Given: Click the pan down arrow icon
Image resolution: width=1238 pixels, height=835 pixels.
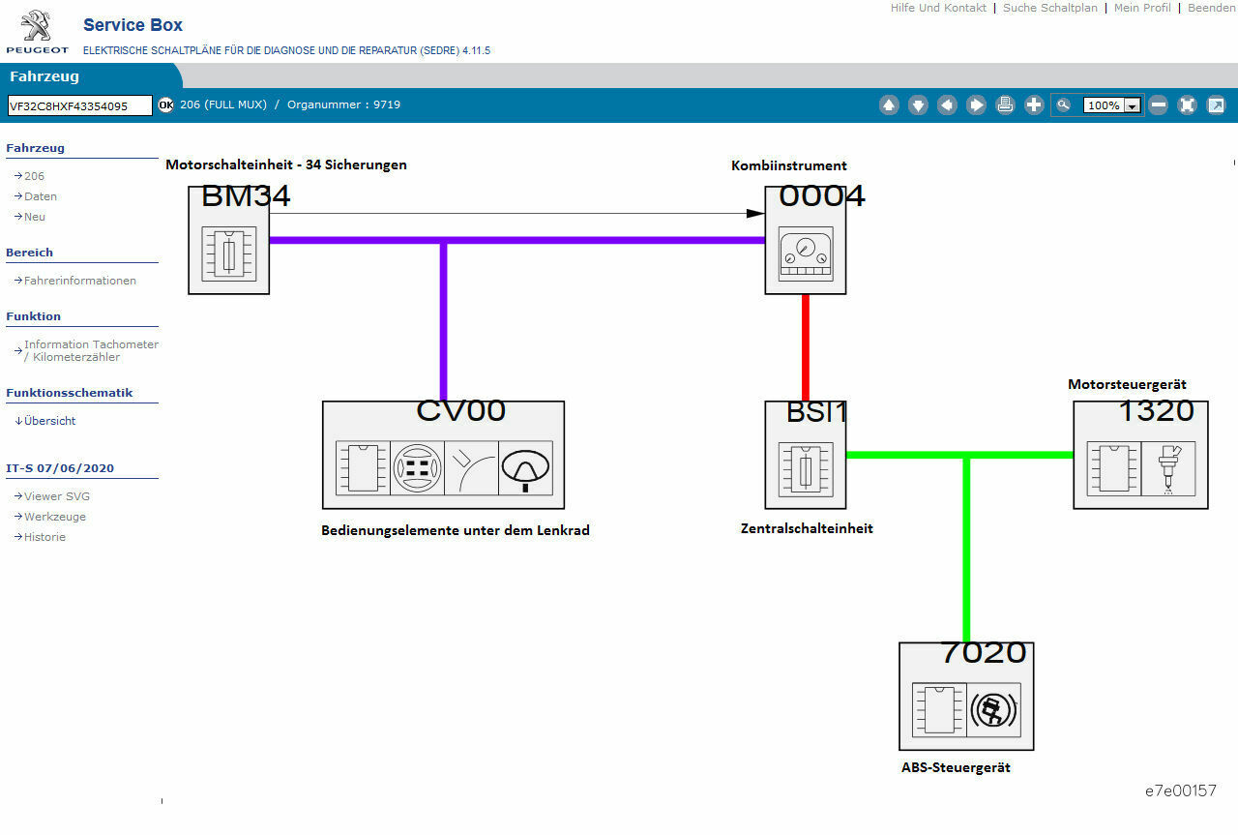Looking at the screenshot, I should (918, 105).
